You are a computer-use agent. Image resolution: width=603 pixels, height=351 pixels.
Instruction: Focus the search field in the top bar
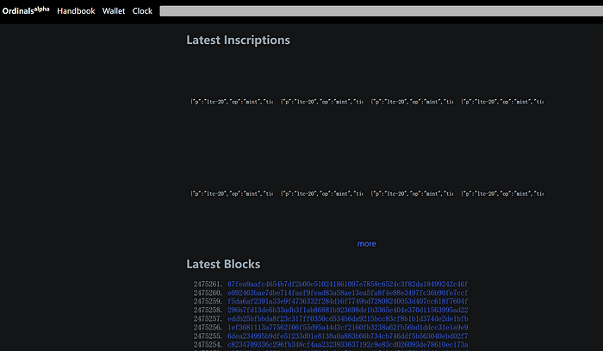click(x=381, y=11)
